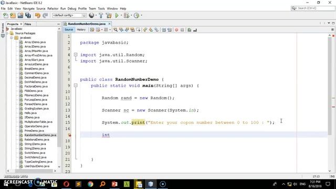Open the Navigate menu
The image size is (336, 189).
(28, 8)
